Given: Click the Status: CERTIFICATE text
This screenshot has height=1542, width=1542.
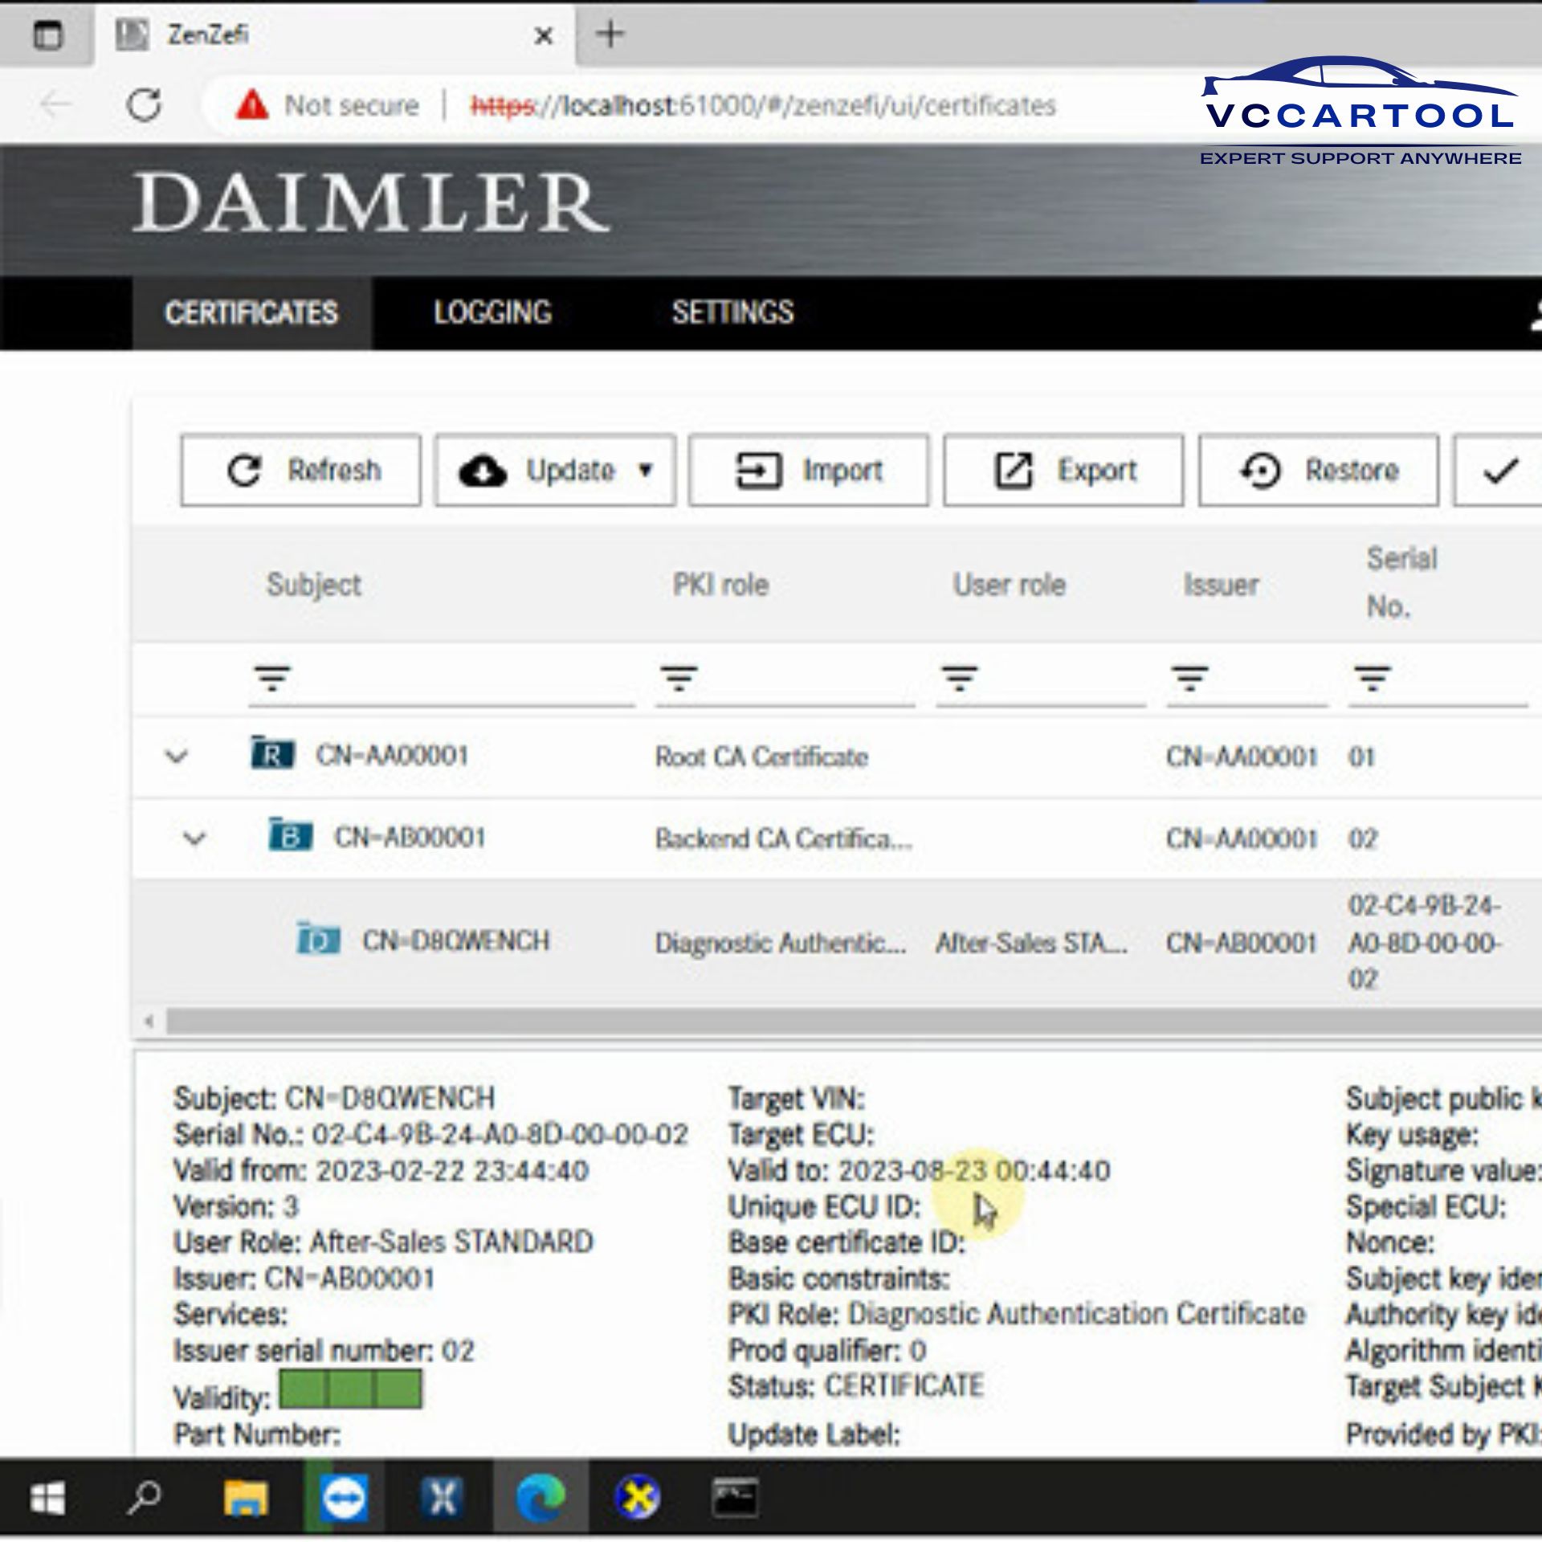Looking at the screenshot, I should [x=856, y=1386].
